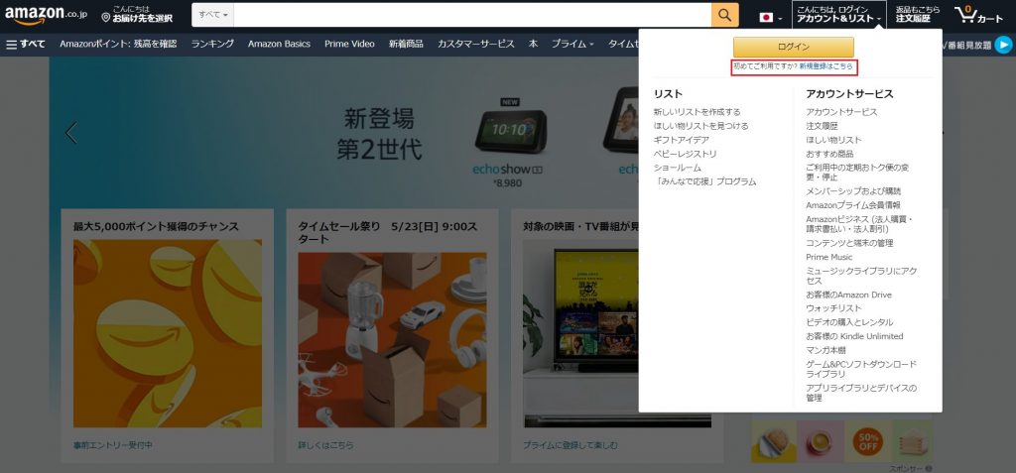Click the blue play icon for 番組見放題
The width and height of the screenshot is (1016, 473).
[x=1004, y=45]
